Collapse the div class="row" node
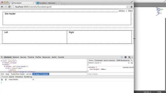Viewport: 166px width, 93px height. pos(6,68)
